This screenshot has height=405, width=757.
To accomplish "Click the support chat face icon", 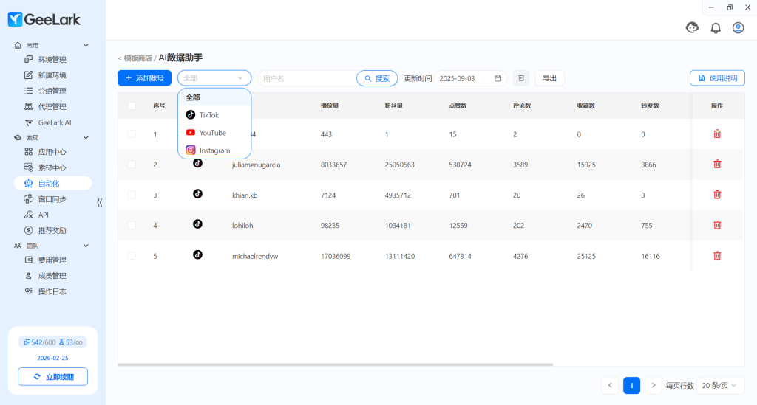I will pos(692,28).
